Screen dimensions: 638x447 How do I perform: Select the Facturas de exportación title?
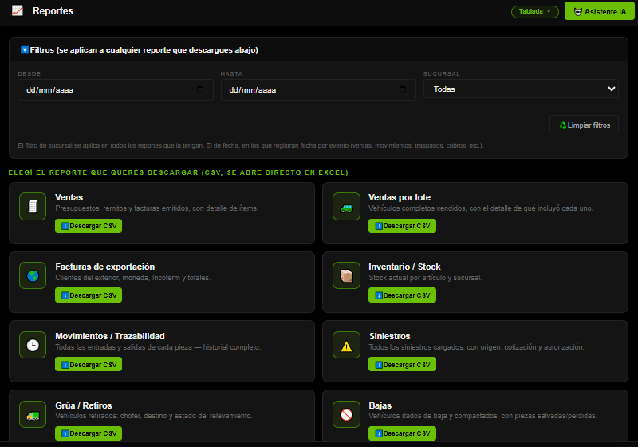pos(105,267)
